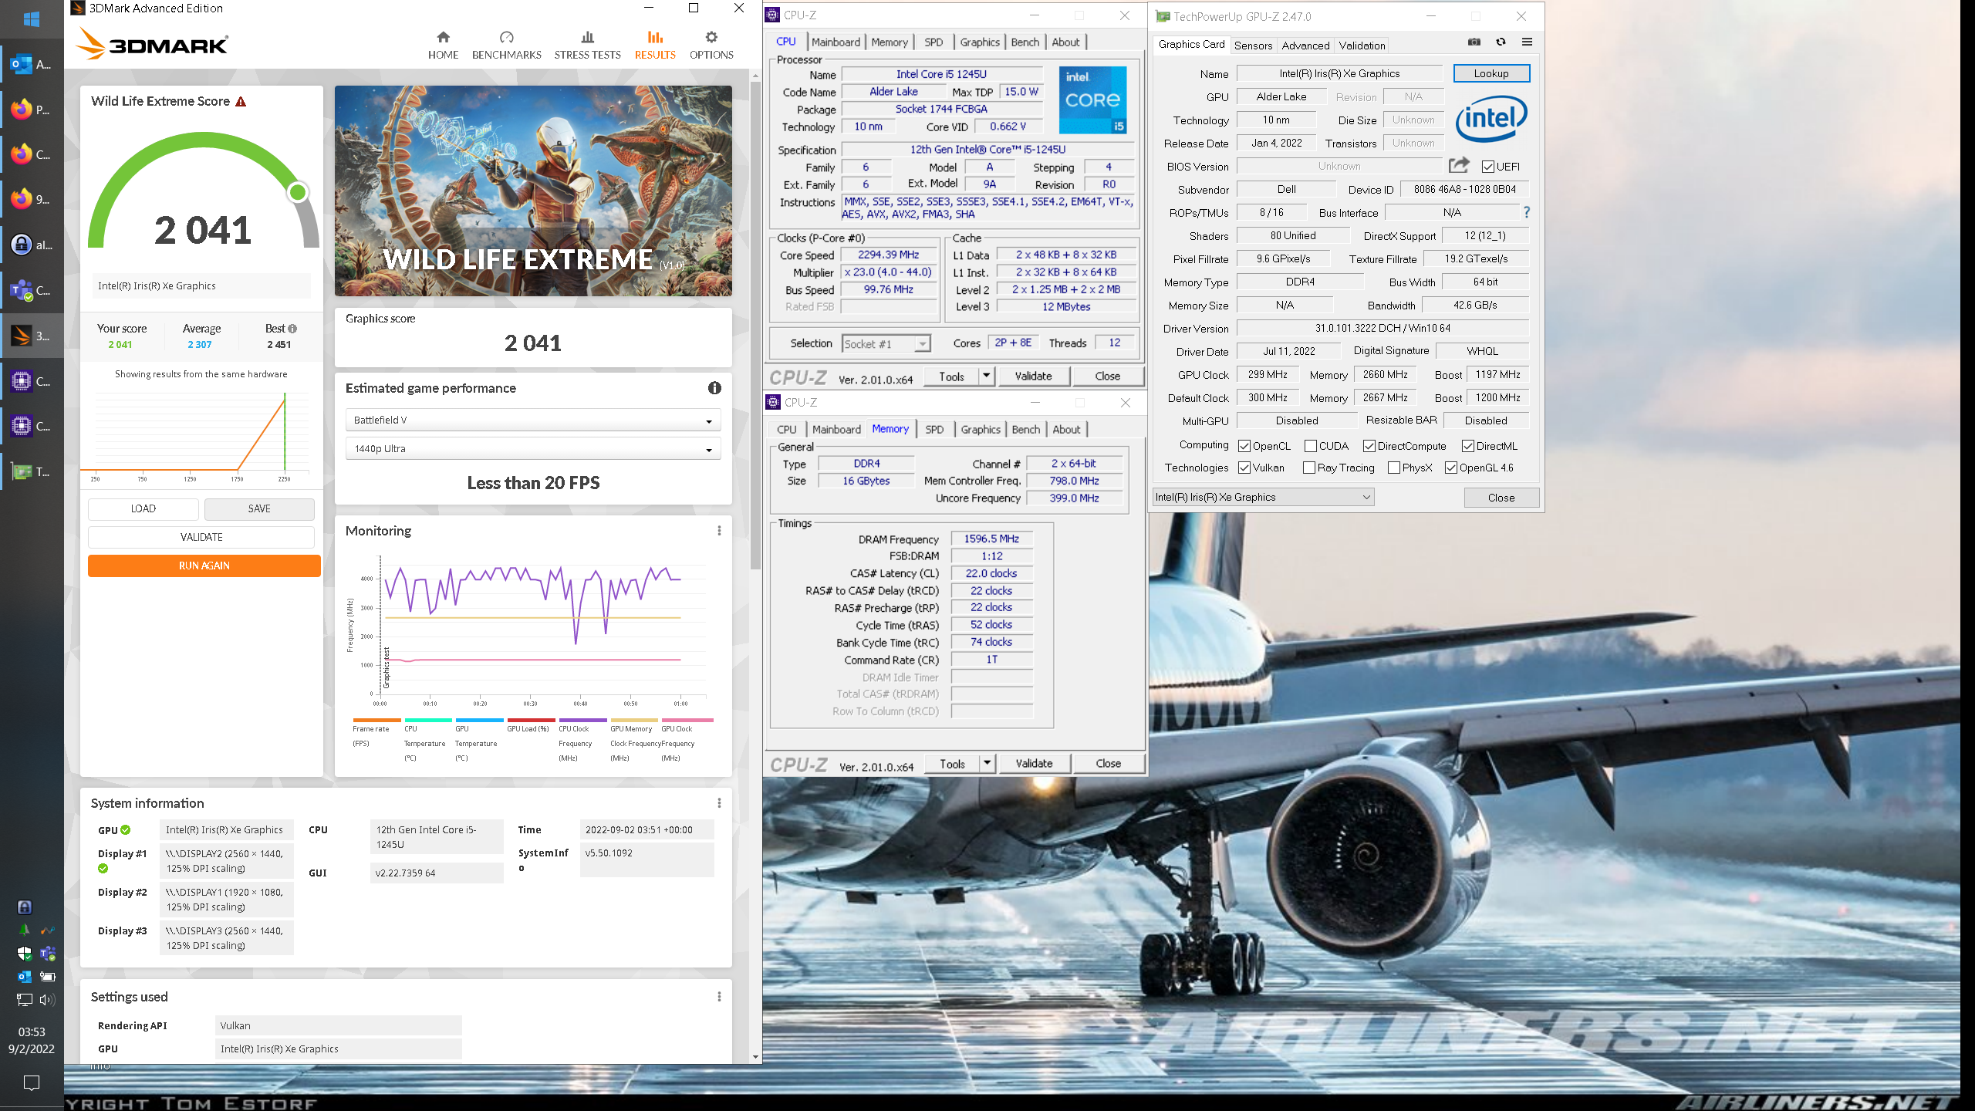Click the LOAD button in 3DMark
1975x1111 pixels.
(143, 509)
